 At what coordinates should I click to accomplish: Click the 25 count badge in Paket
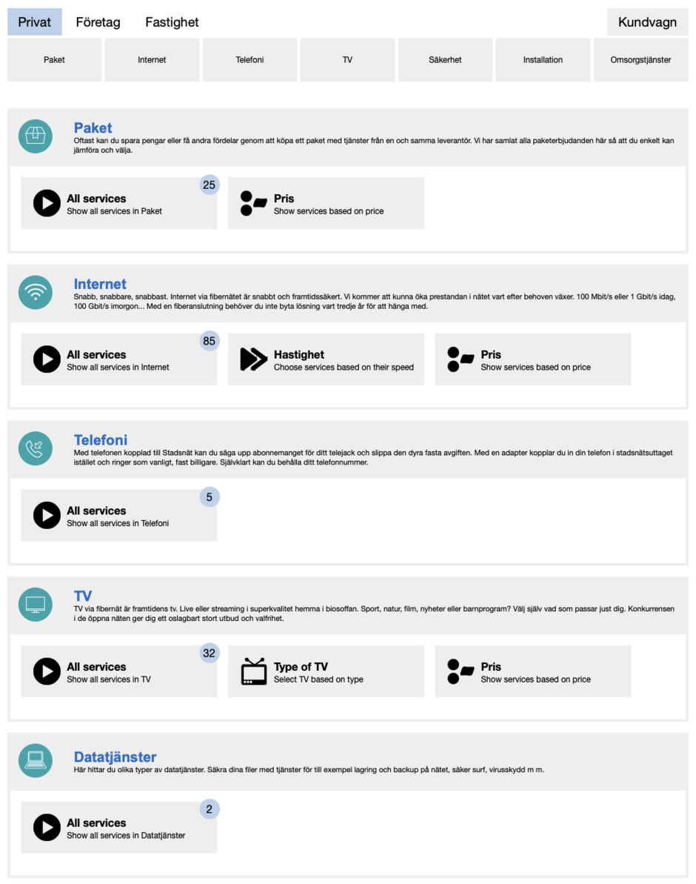tap(209, 185)
